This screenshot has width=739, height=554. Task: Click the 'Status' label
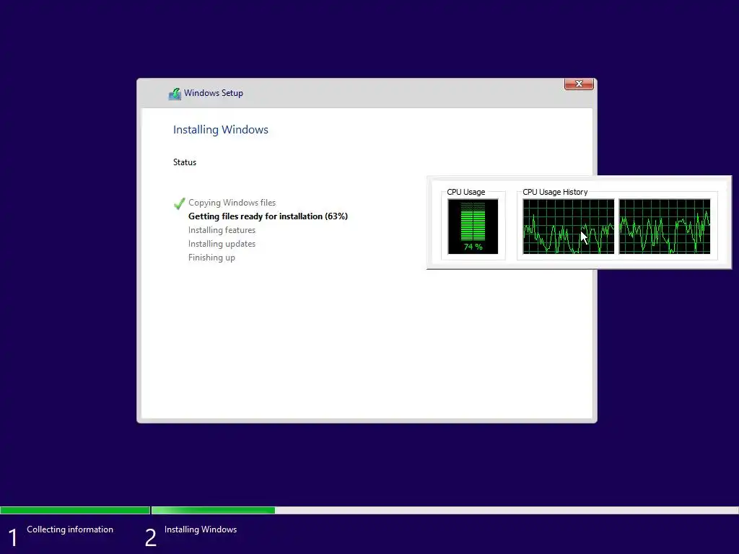(x=184, y=162)
